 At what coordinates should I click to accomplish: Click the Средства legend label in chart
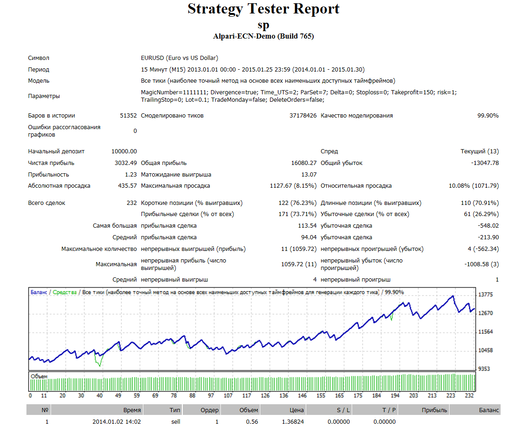point(64,293)
